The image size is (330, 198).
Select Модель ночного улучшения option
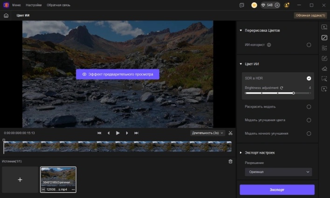click(309, 133)
